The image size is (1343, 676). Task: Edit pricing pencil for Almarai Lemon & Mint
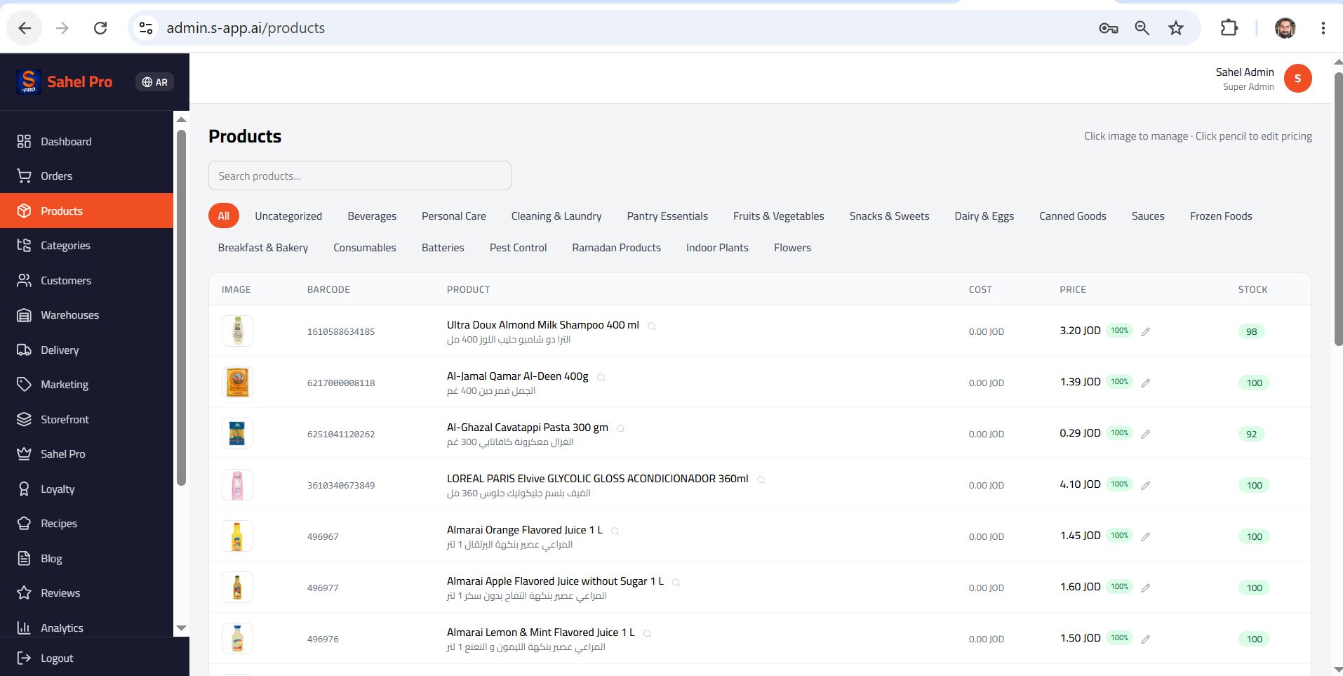(x=1146, y=639)
